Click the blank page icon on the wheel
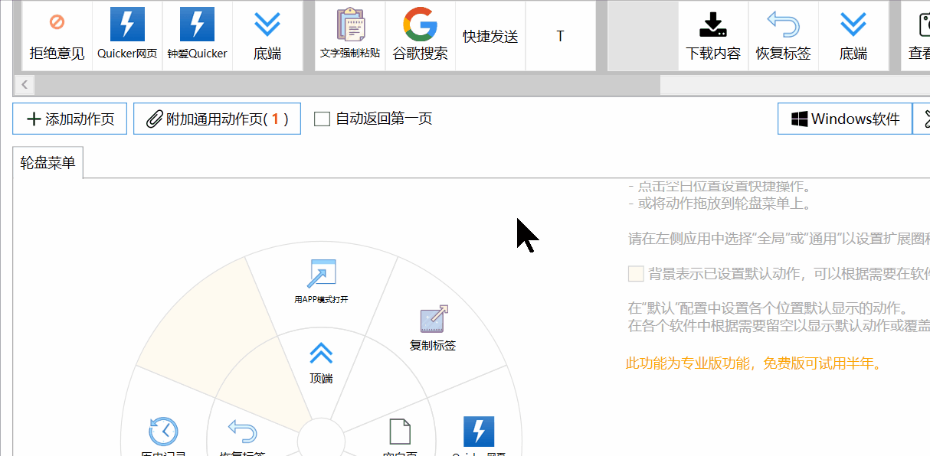The image size is (930, 456). click(x=400, y=433)
